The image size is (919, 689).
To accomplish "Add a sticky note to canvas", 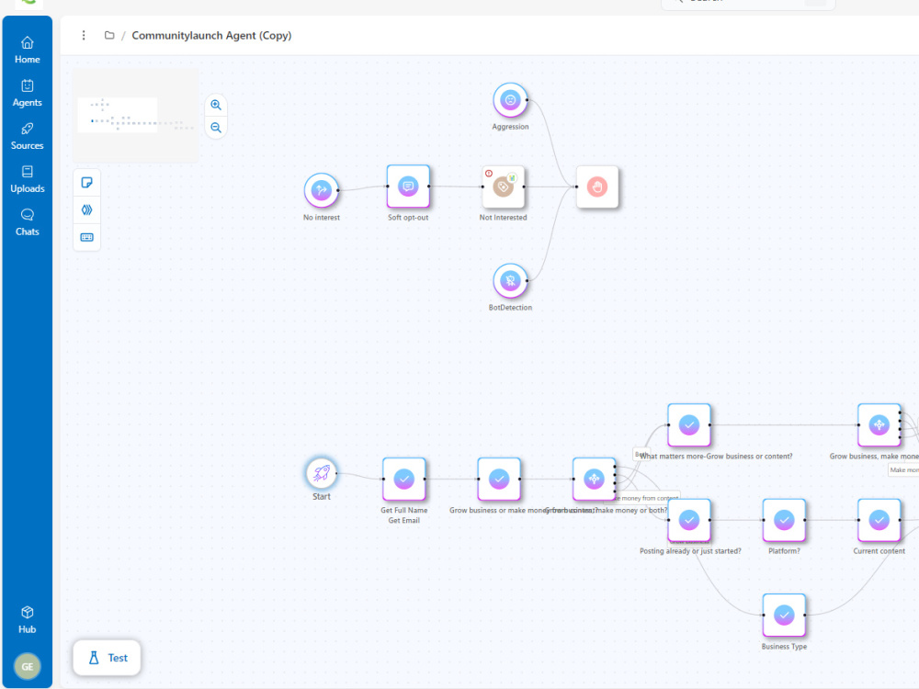I will 86,183.
